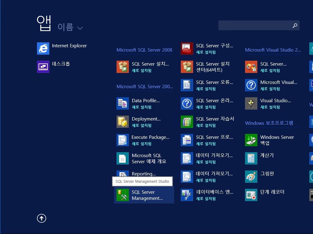Screen dimensions: 313x234
Task: Click the 앱 page title
Action: tap(44, 23)
